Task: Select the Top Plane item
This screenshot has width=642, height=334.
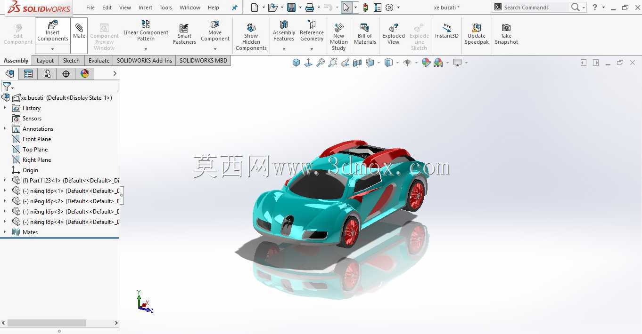Action: pyautogui.click(x=35, y=150)
